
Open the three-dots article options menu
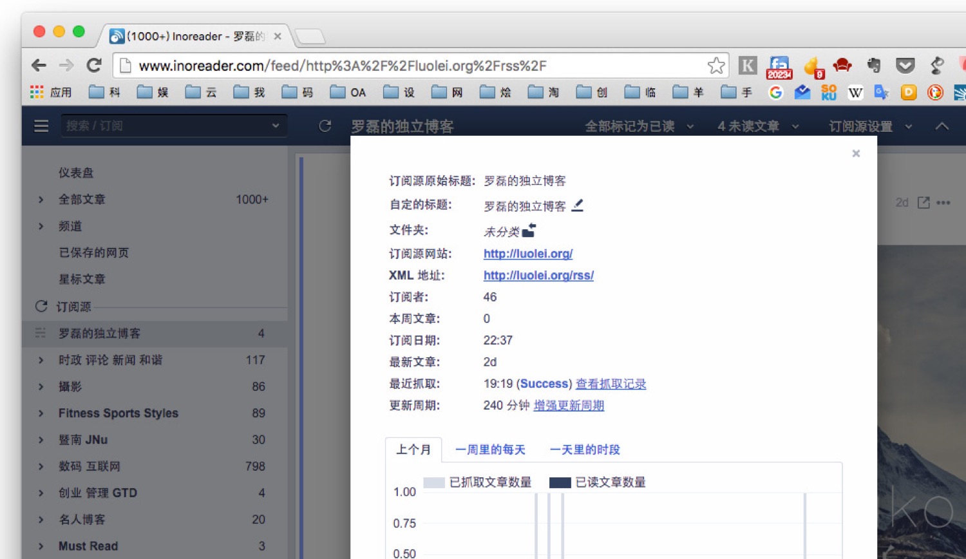coord(943,203)
